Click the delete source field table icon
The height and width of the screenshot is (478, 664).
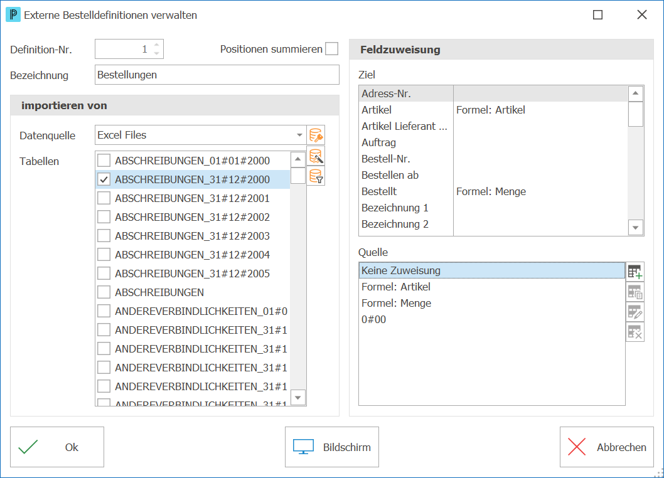(x=635, y=332)
